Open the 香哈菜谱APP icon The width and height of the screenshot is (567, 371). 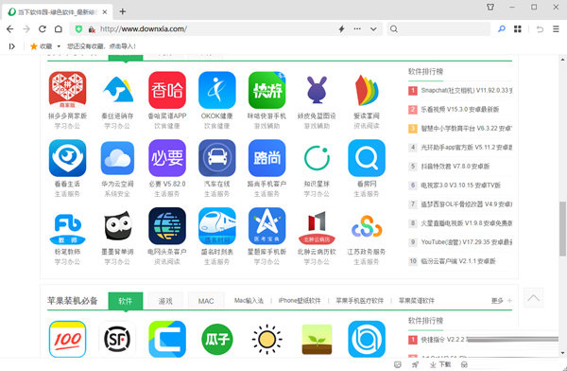tap(167, 90)
